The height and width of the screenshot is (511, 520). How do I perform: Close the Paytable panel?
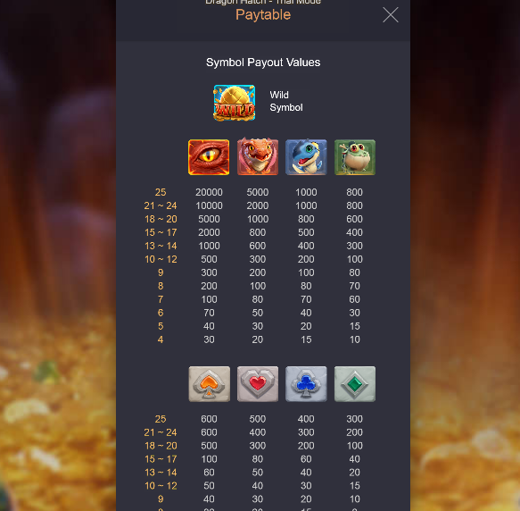pos(391,15)
